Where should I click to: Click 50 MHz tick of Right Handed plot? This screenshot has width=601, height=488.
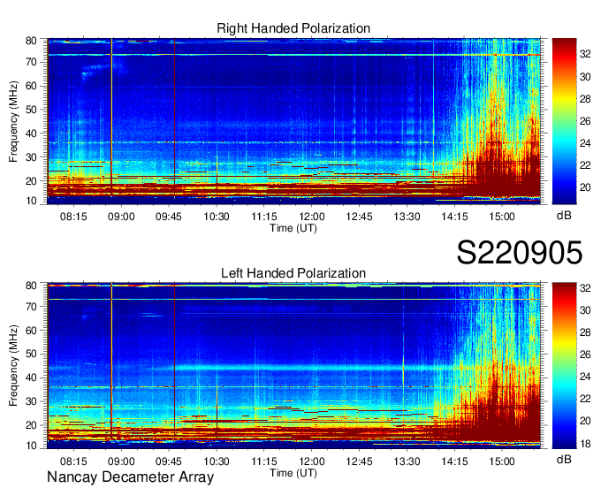pyautogui.click(x=31, y=110)
